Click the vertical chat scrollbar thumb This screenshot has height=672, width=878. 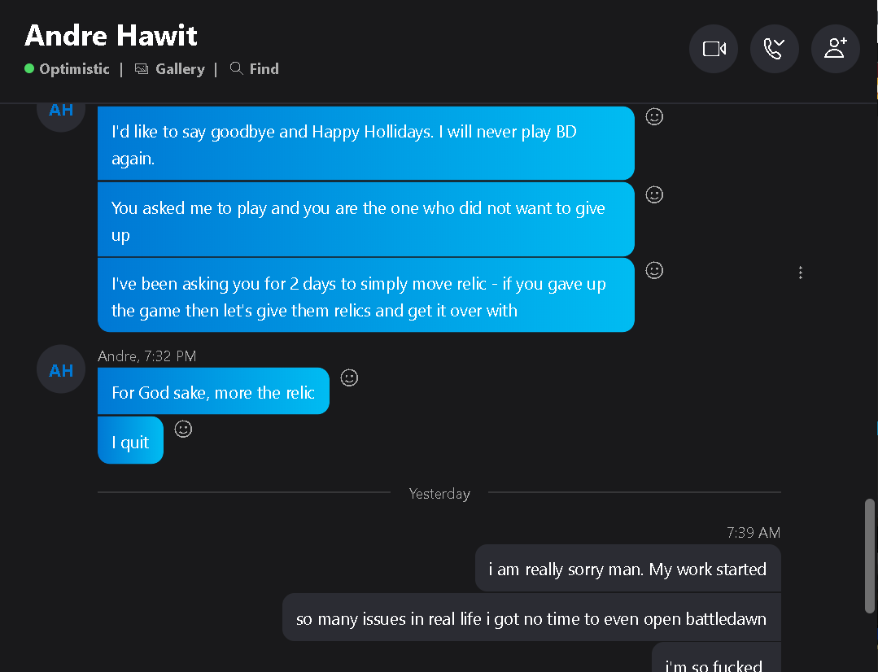click(x=869, y=556)
